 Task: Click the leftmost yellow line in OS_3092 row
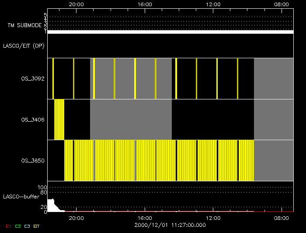53,78
